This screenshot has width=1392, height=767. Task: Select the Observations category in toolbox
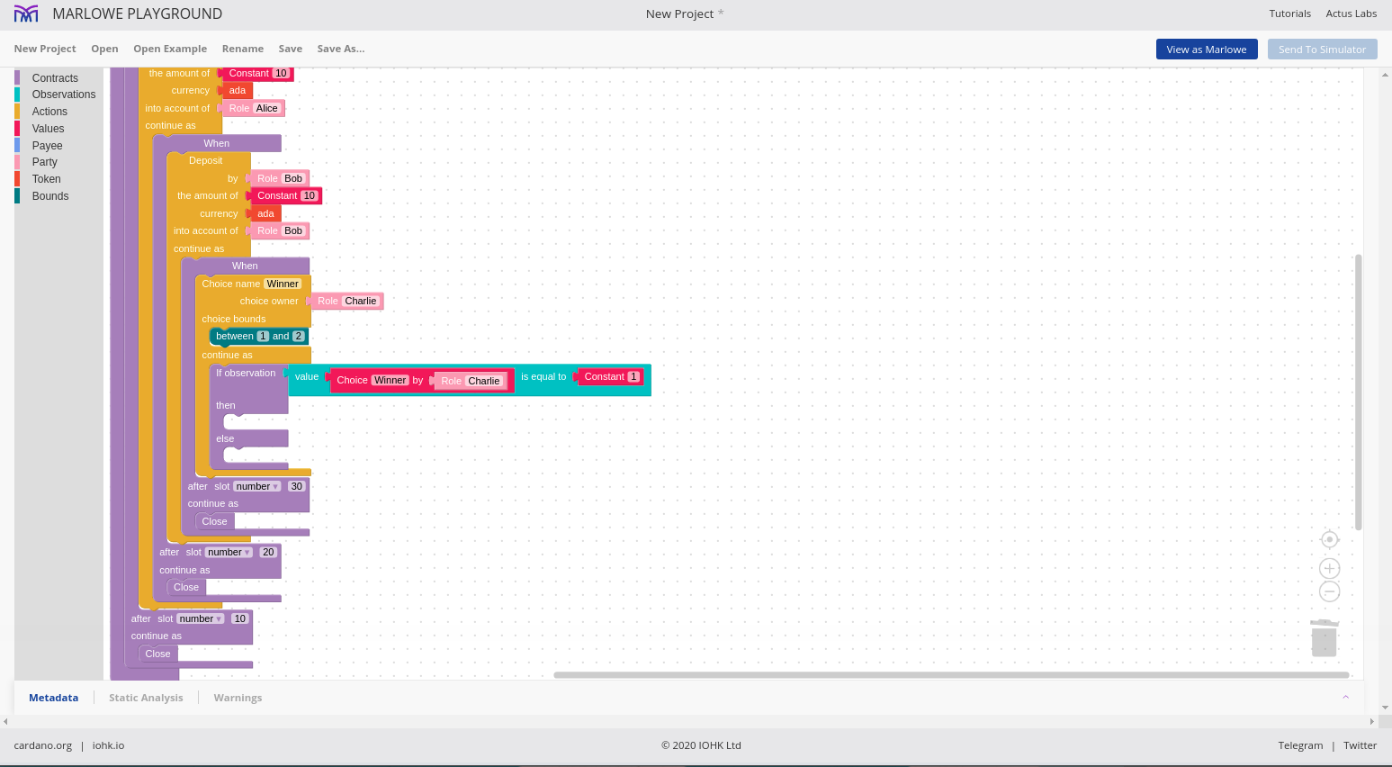pos(63,95)
